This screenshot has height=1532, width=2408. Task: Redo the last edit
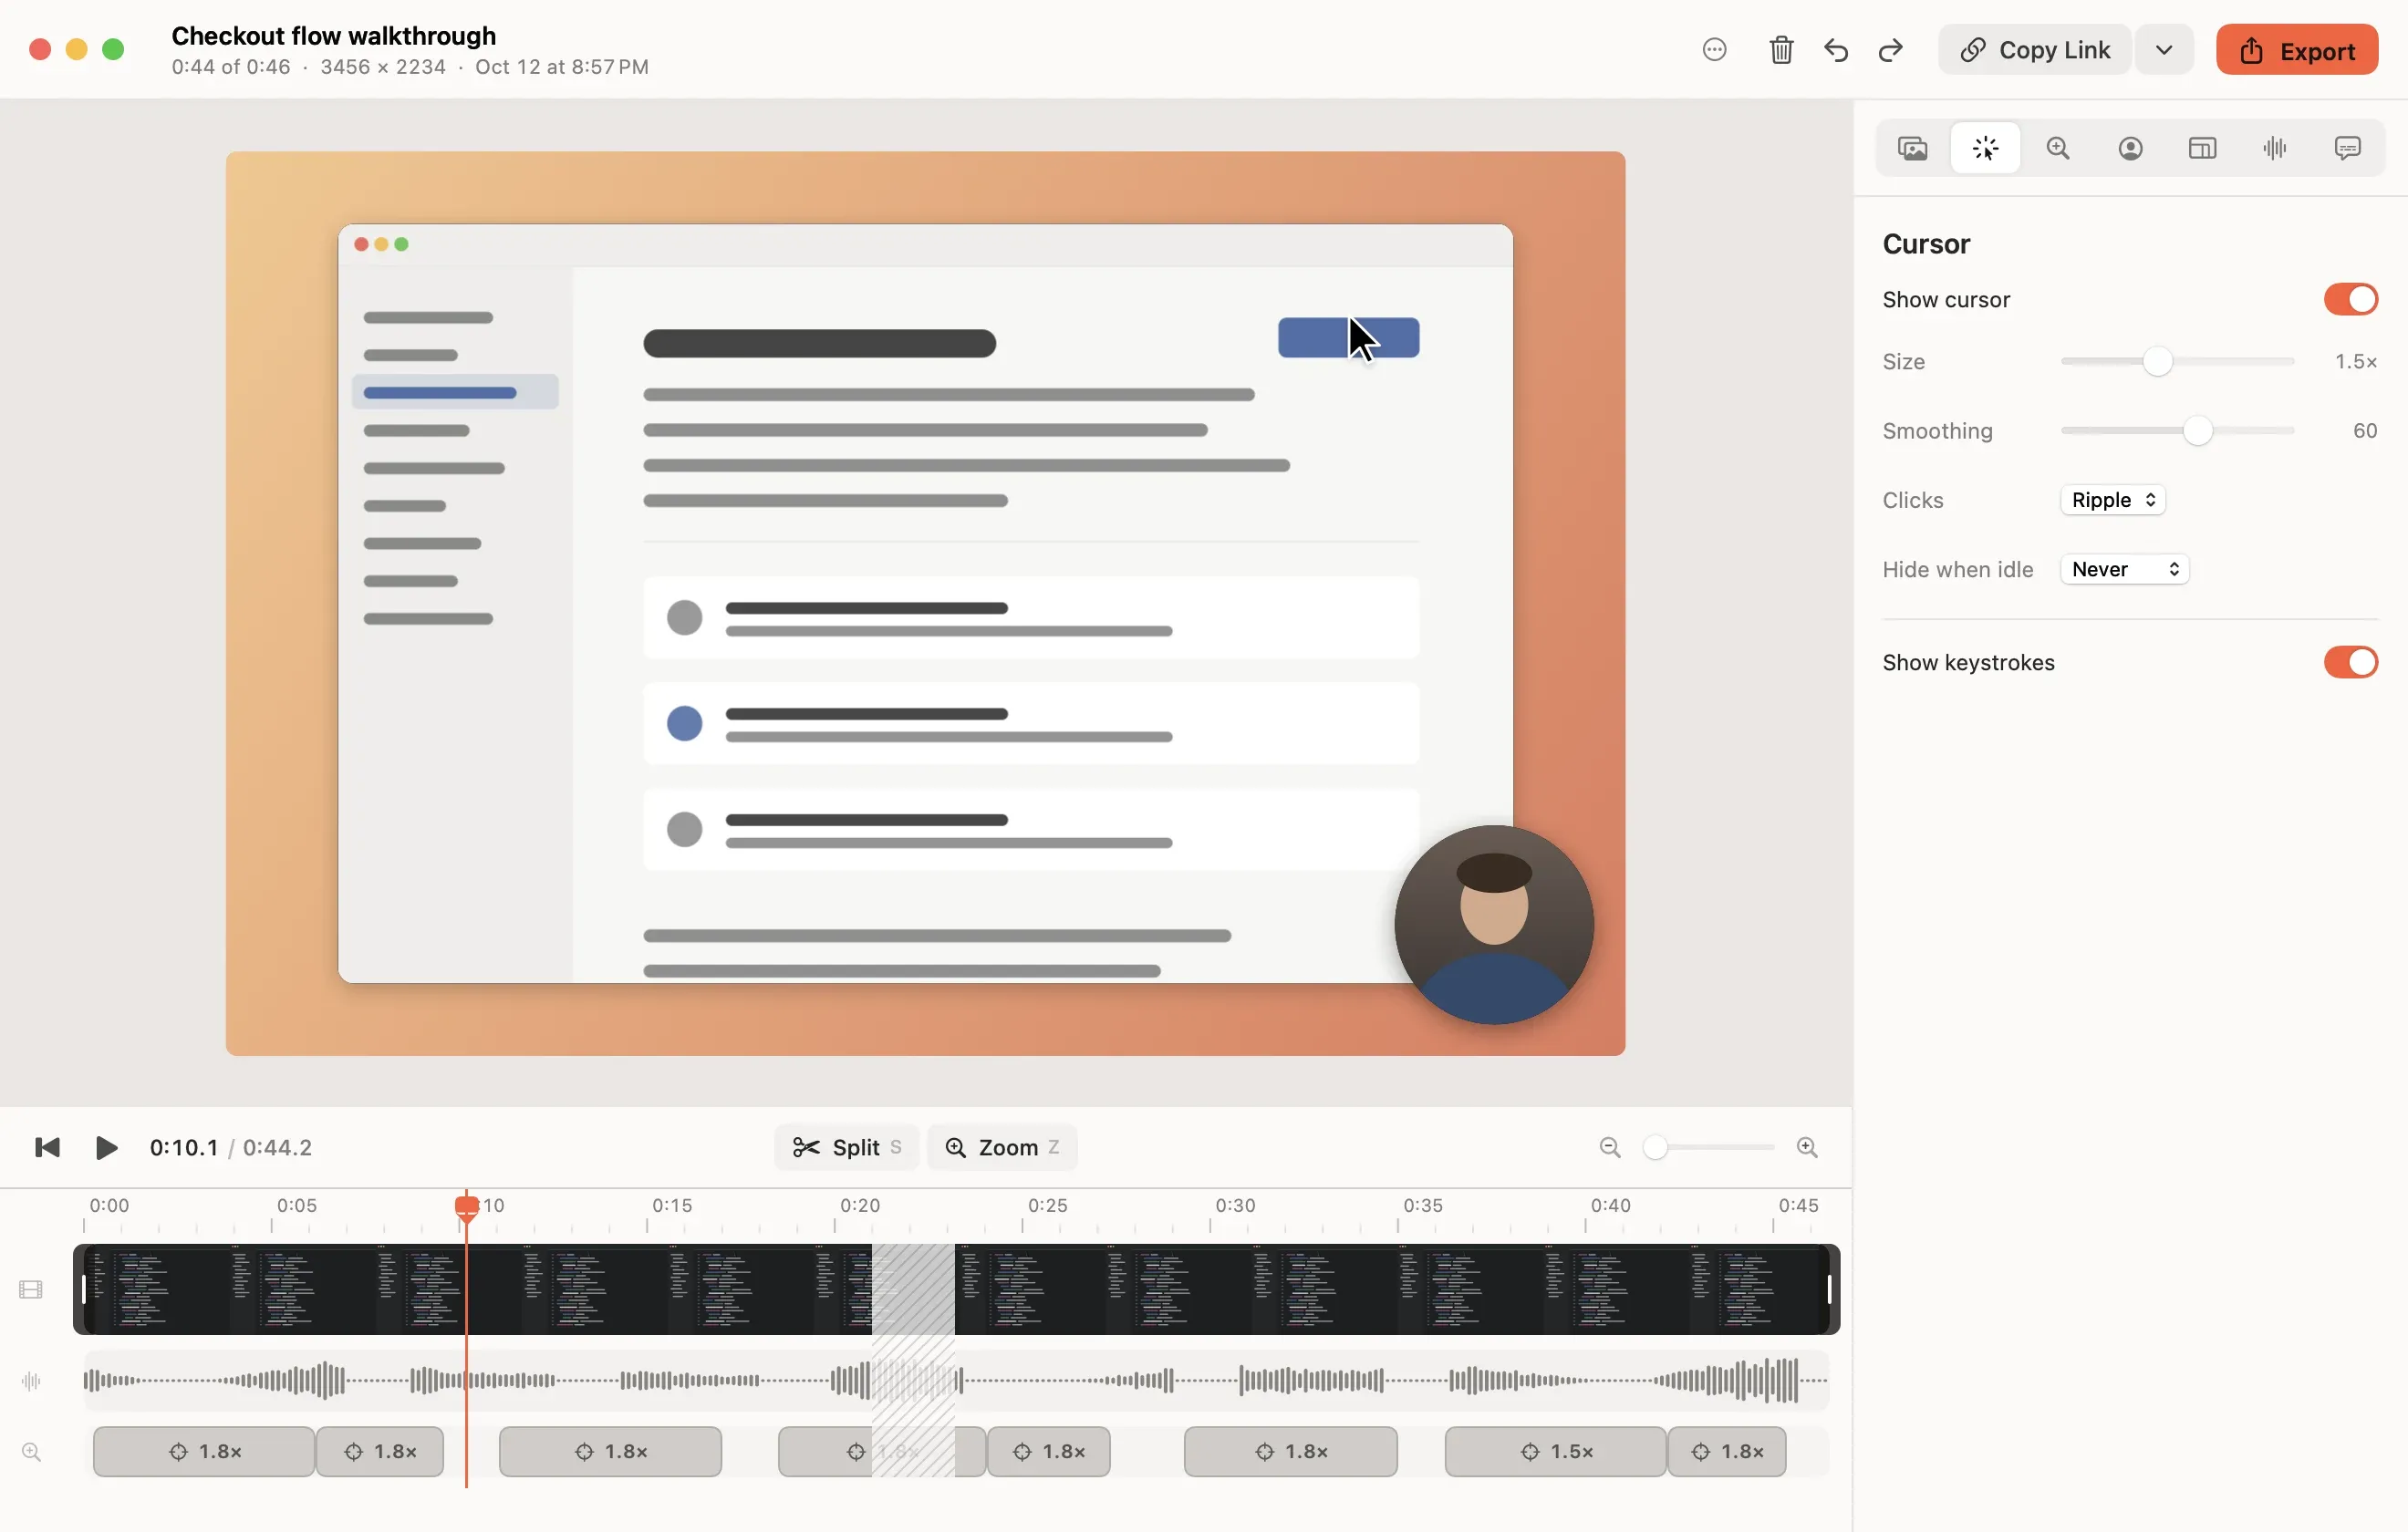(x=1890, y=49)
